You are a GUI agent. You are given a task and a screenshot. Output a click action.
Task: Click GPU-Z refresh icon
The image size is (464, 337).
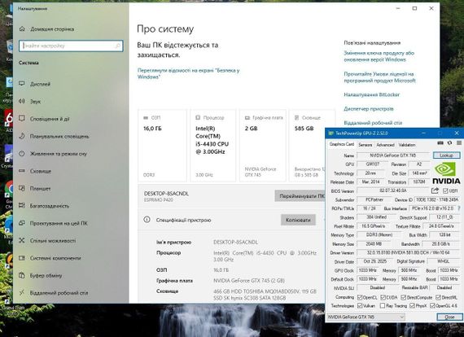(450, 143)
